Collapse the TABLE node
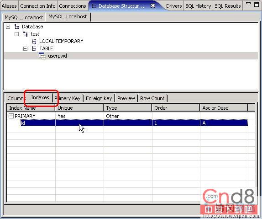This screenshot has height=219, width=262. 25,49
